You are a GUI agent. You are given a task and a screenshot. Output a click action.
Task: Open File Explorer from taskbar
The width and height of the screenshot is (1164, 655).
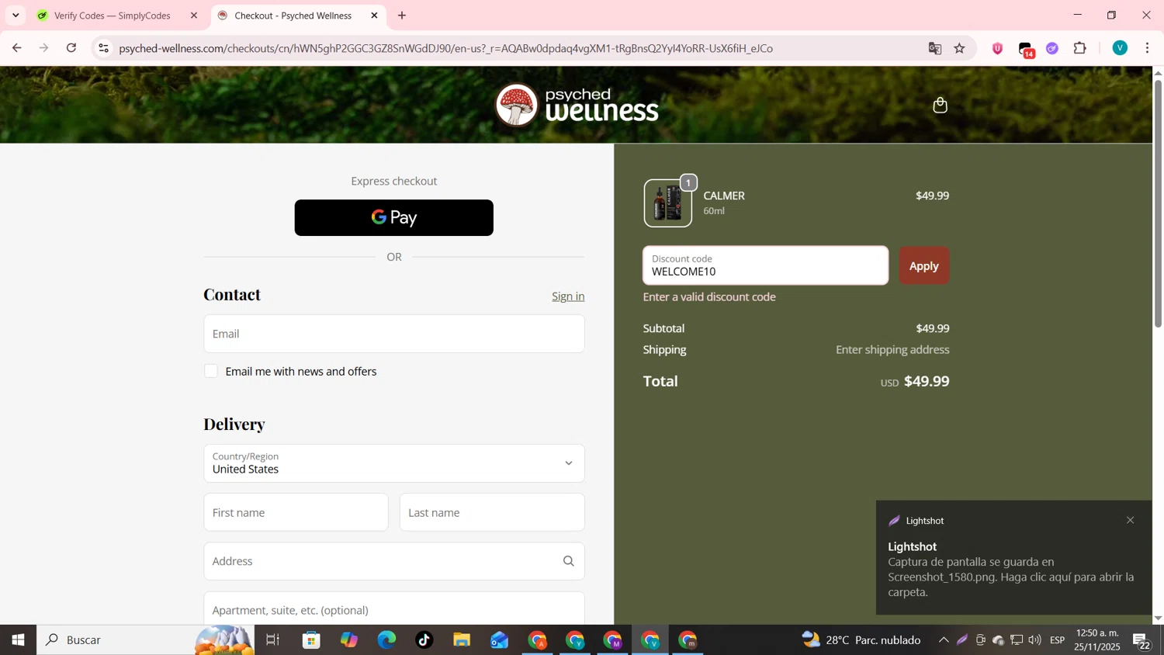tap(462, 640)
